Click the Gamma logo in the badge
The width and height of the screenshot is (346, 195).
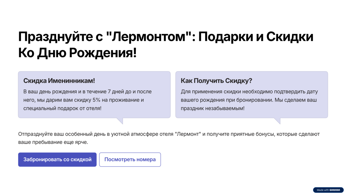click(x=335, y=190)
